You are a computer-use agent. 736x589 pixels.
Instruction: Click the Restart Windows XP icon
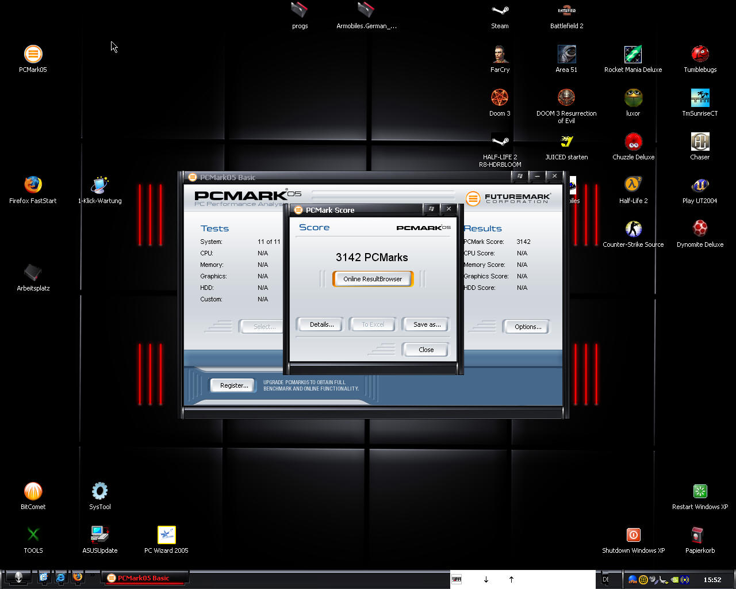tap(700, 491)
